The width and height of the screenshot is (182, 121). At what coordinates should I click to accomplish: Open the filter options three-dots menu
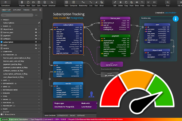click(x=36, y=15)
